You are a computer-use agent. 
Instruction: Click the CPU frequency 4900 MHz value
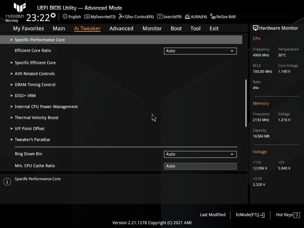[x=261, y=55]
